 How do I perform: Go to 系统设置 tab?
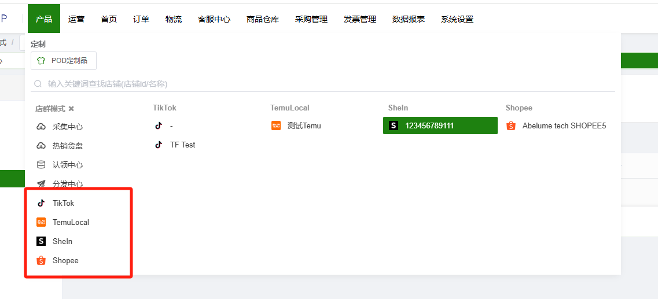(x=457, y=19)
